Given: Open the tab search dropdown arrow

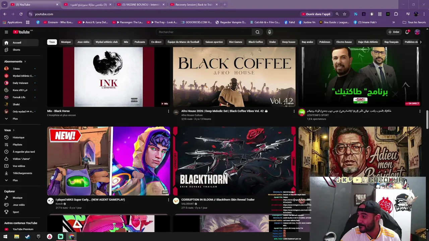Looking at the screenshot, I should 4,5.
